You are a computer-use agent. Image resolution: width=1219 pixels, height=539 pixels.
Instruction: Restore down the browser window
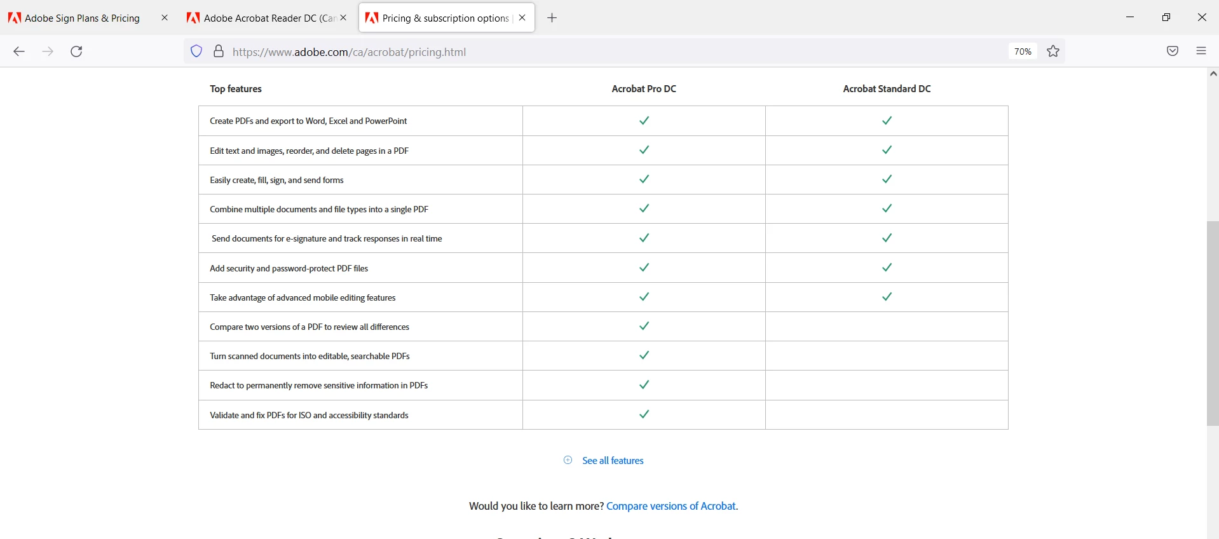[x=1166, y=17]
